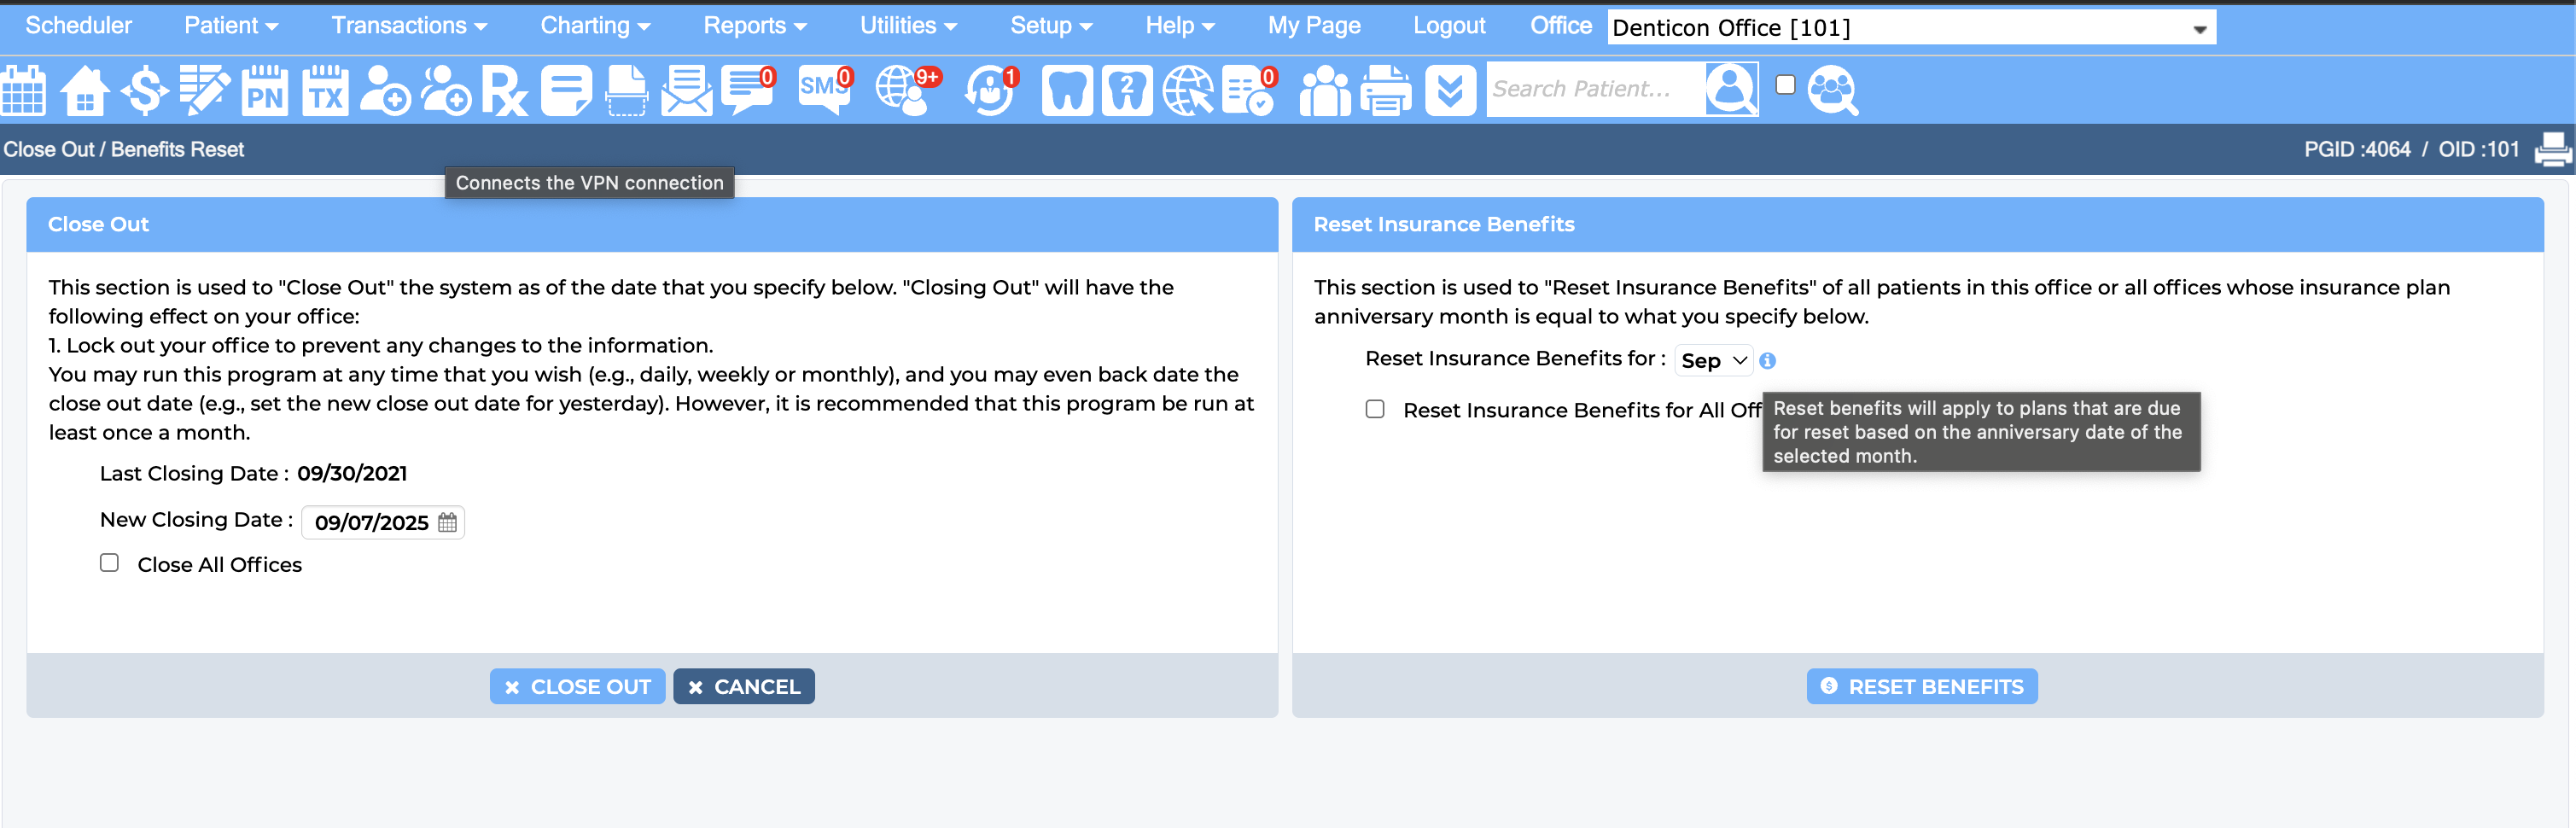Click the Rx prescription icon
This screenshot has height=828, width=2576.
click(x=505, y=90)
